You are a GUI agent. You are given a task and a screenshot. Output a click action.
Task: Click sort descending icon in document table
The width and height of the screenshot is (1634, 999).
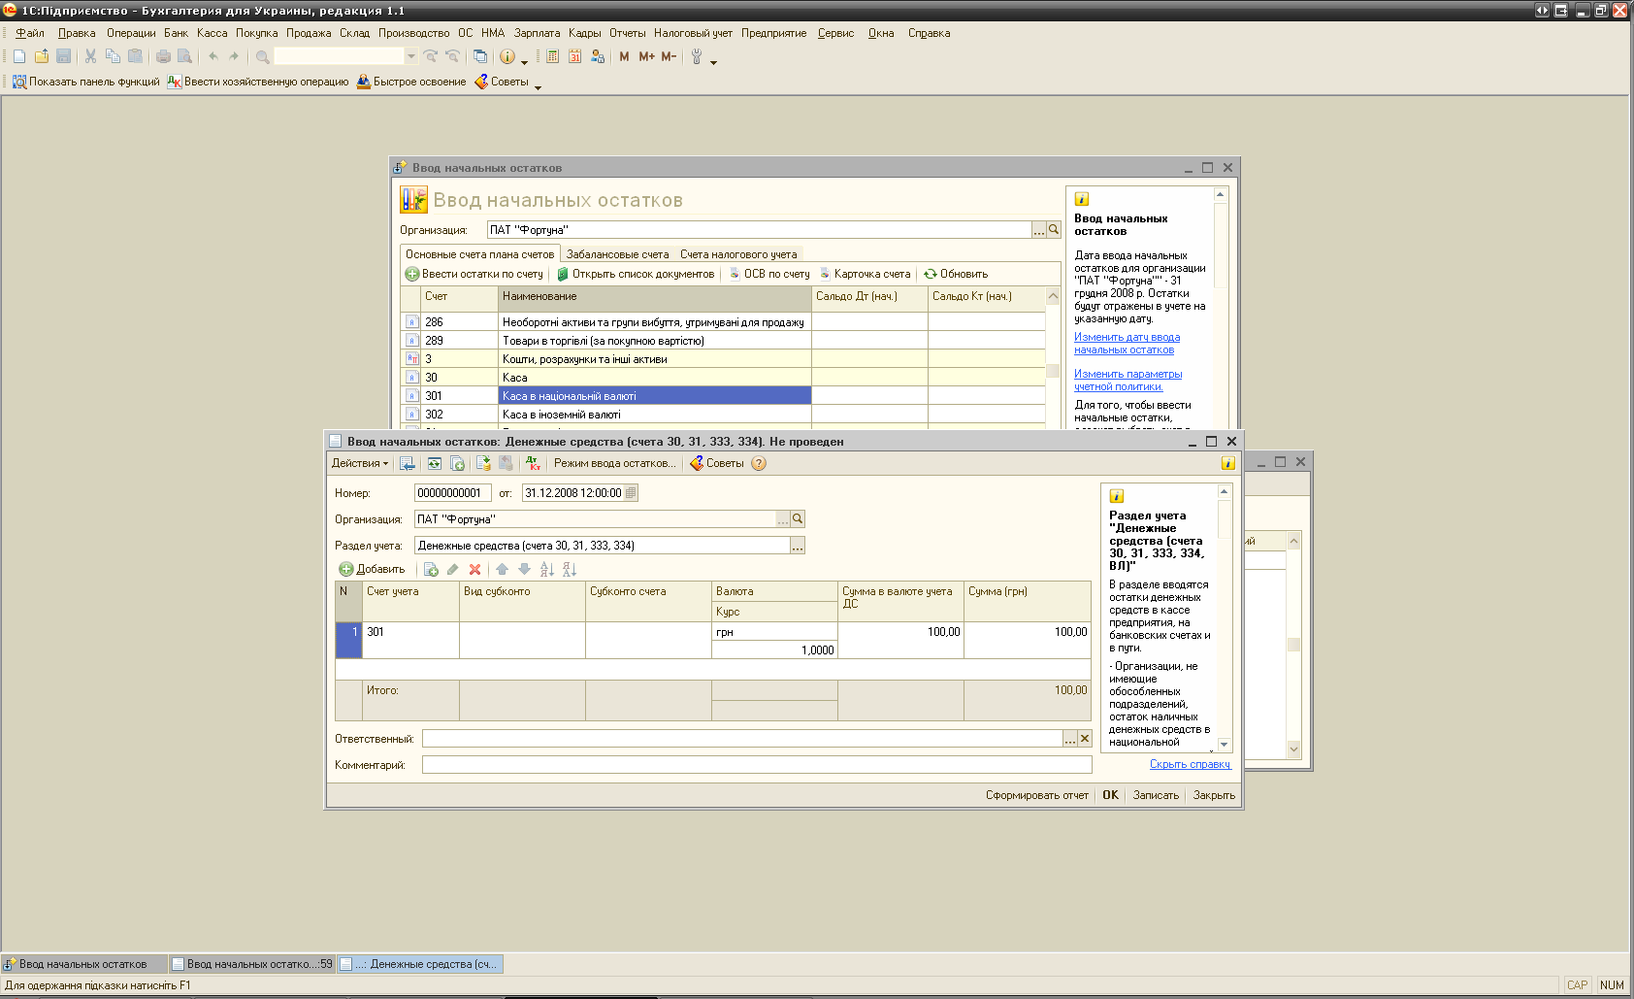[x=570, y=569]
